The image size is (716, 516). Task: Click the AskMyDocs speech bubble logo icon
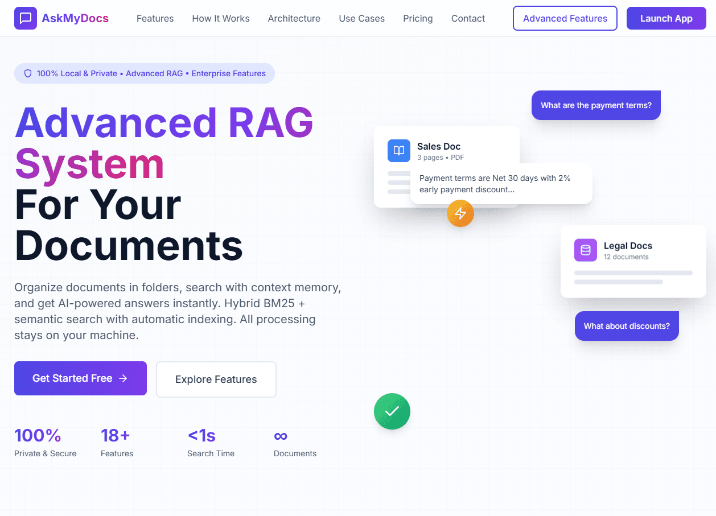[26, 18]
